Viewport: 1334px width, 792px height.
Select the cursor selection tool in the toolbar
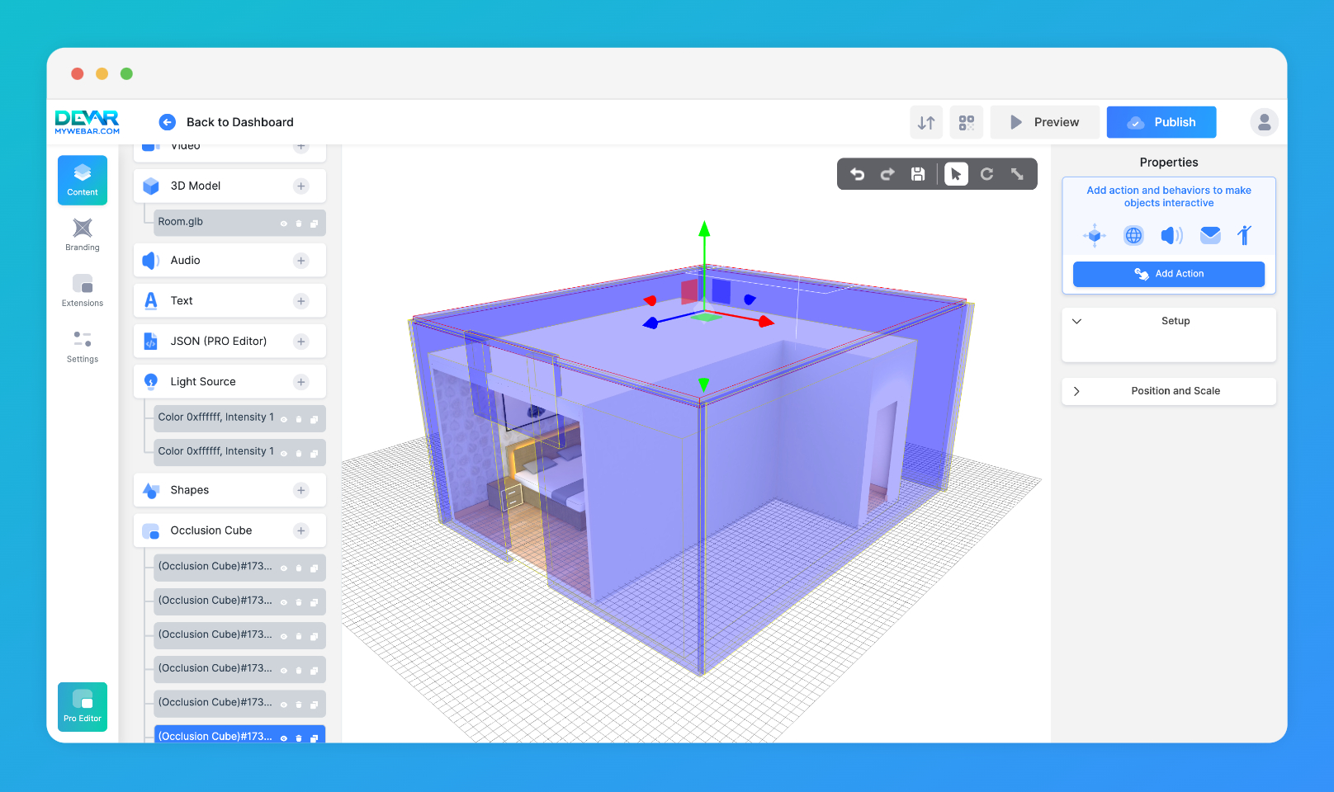click(956, 174)
